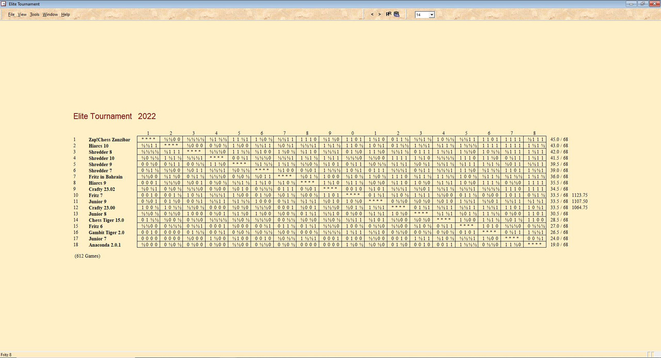Click the score 34.5 / 68
The width and height of the screenshot is (661, 358).
coord(559,189)
